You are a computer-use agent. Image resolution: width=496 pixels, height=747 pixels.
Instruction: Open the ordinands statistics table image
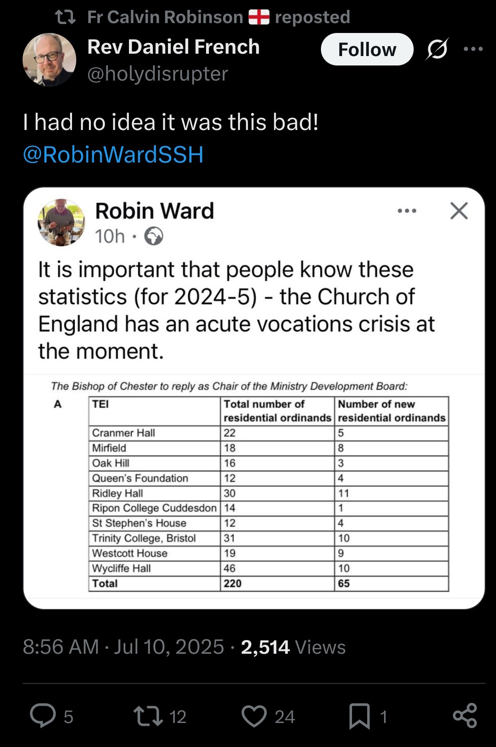point(253,487)
